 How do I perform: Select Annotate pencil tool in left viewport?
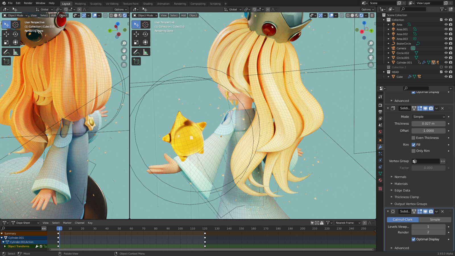tap(6, 52)
